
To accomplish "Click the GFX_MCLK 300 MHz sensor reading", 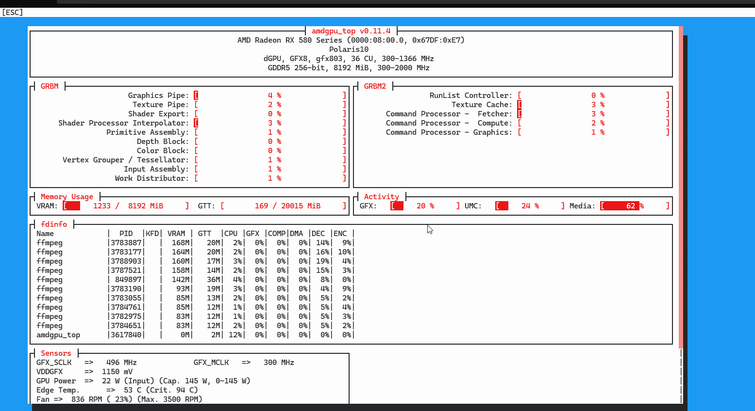I will point(244,363).
